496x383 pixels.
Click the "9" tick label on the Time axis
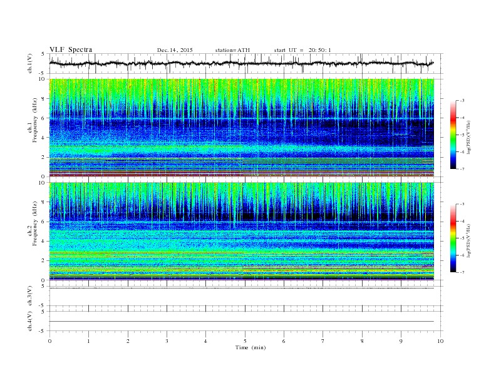coord(401,341)
